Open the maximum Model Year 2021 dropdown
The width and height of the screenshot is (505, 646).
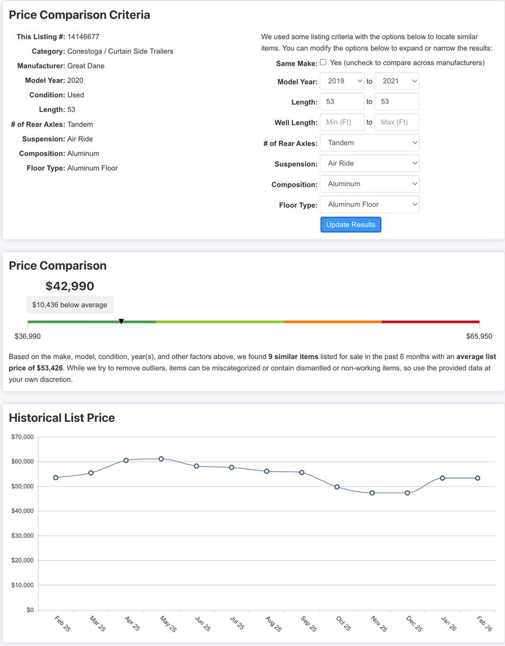[396, 81]
